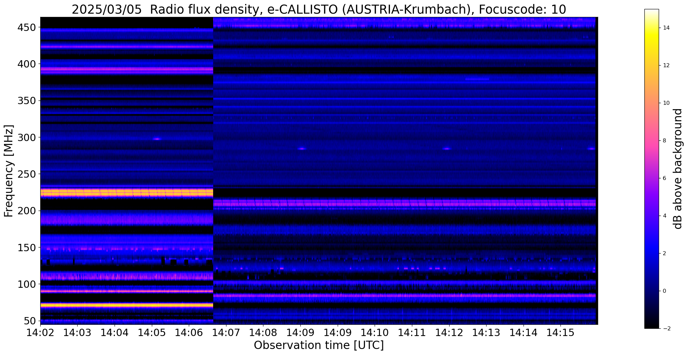Click the 14:05 time tick label
Viewport: 688px width, 355px height.
(152, 332)
